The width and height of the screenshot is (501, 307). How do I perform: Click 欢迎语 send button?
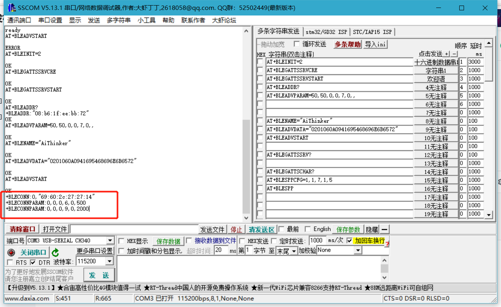coord(436,79)
